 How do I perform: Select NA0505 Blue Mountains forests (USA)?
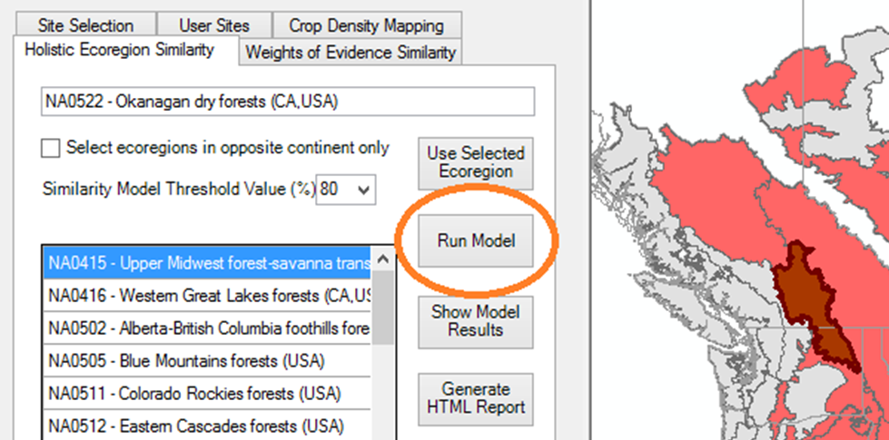click(x=207, y=361)
